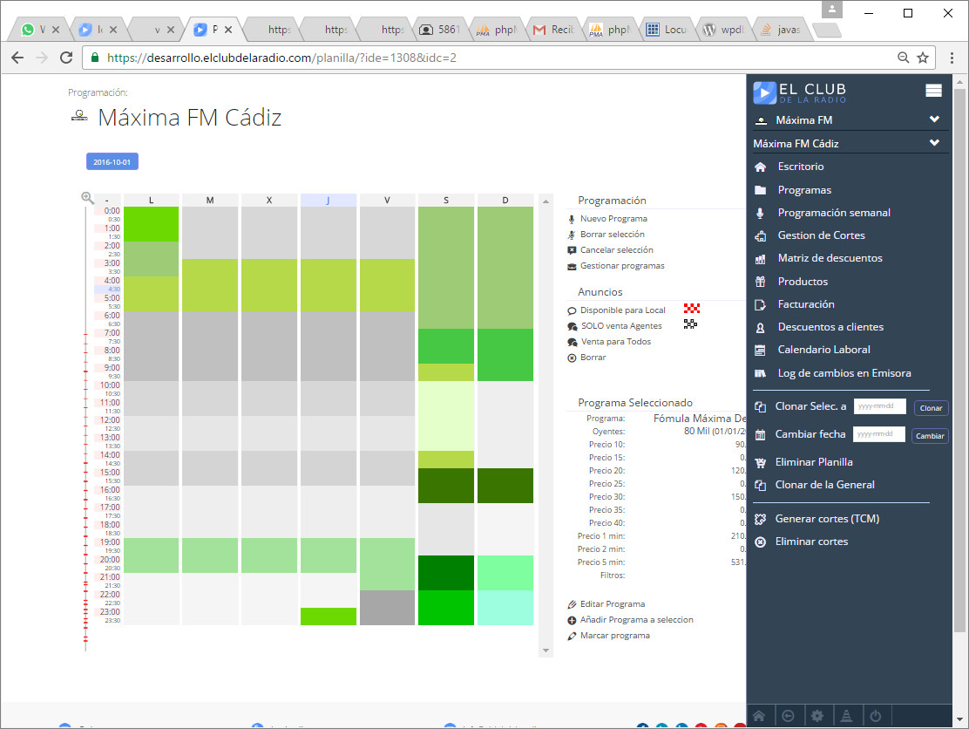Click Añadir Programa a seleccion link

click(636, 619)
